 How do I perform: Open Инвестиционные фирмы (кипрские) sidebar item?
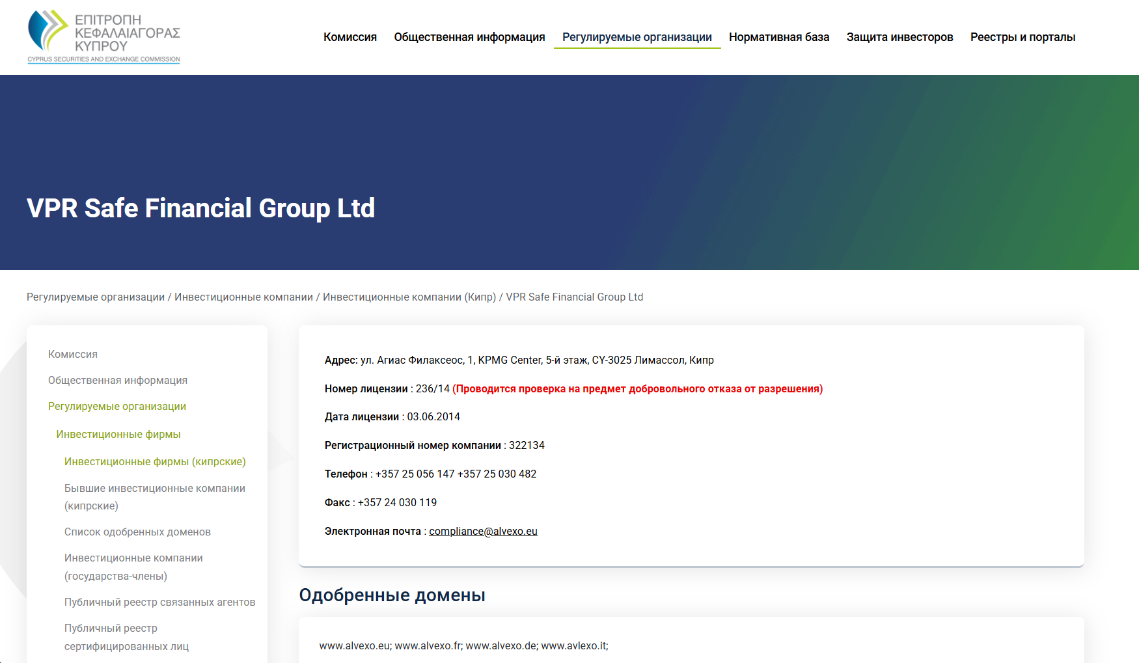[155, 461]
